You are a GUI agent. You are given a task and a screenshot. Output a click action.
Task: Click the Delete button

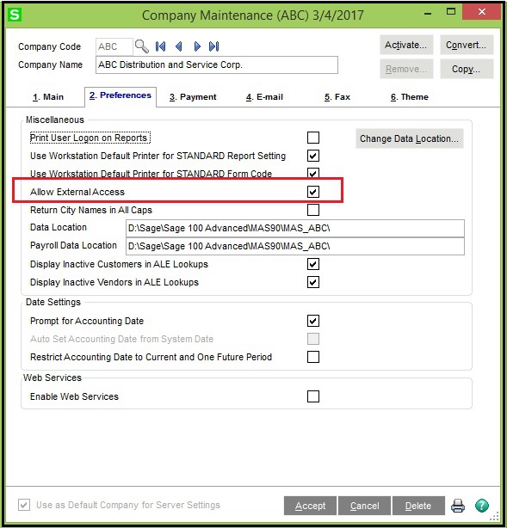(x=418, y=506)
